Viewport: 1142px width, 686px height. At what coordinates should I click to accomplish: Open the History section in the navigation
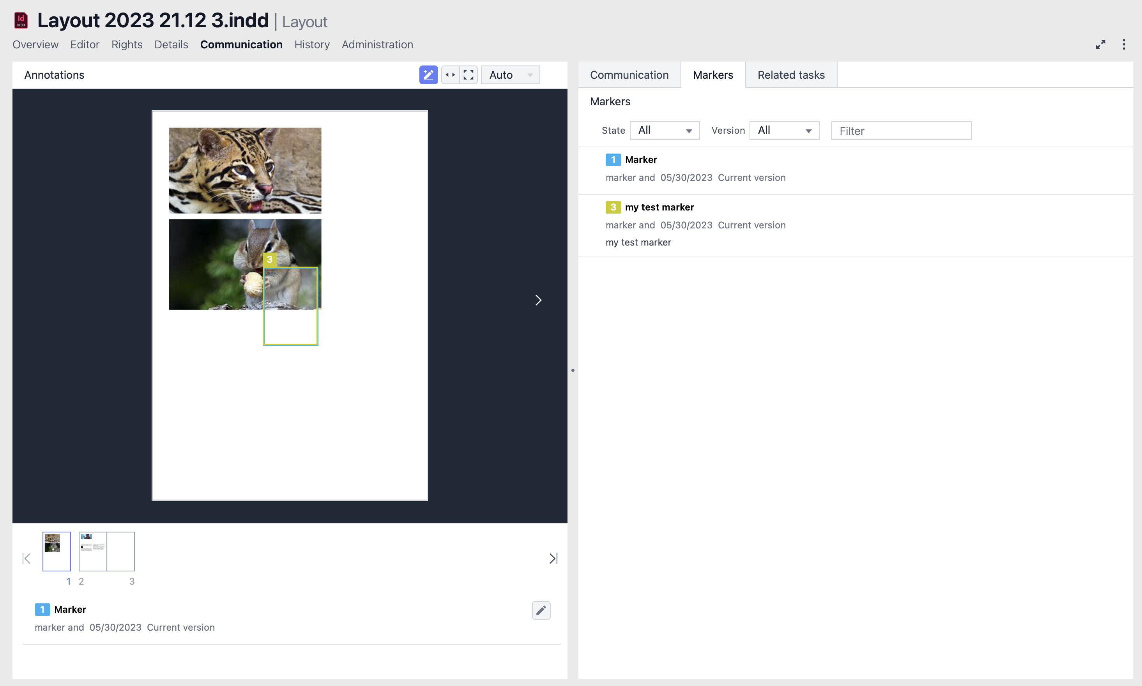tap(312, 44)
